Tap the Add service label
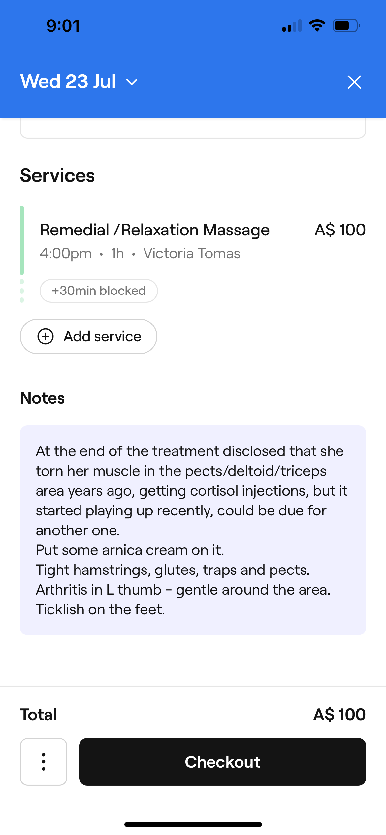Viewport: 386px width, 835px height. 102,337
